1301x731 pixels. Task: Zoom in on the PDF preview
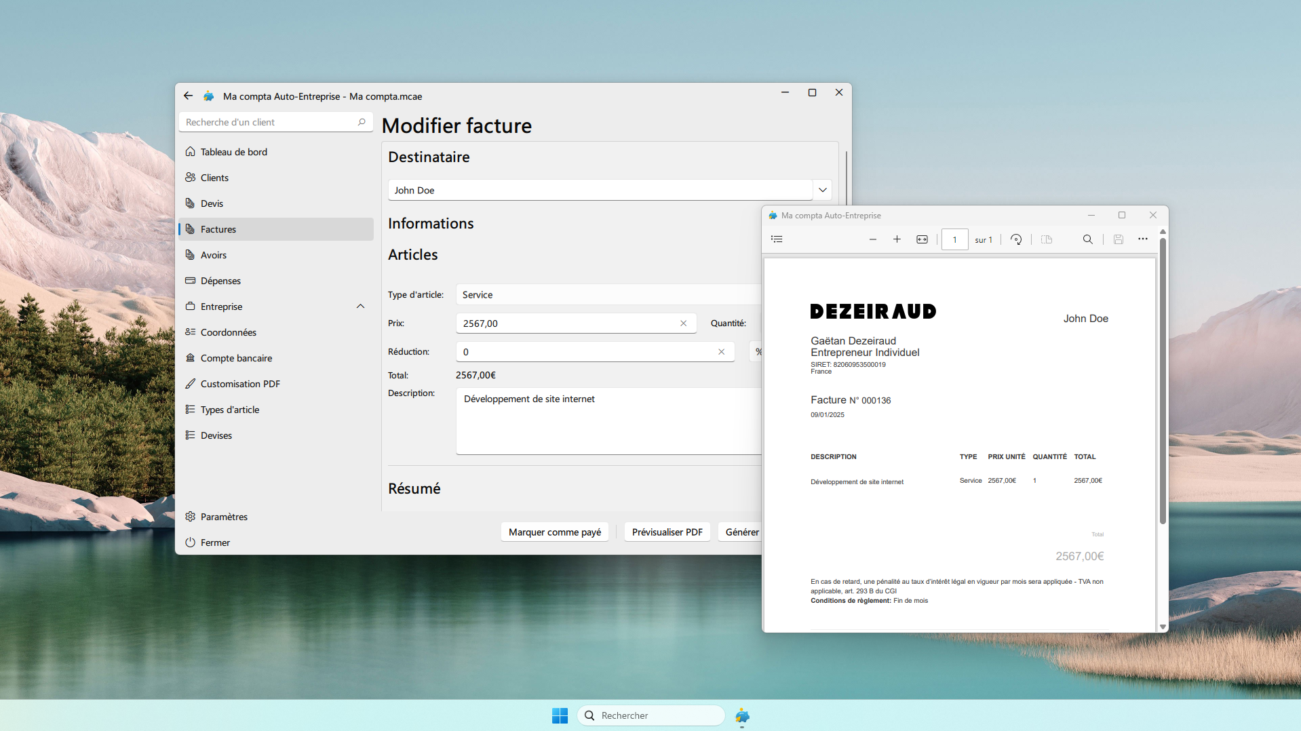tap(897, 239)
